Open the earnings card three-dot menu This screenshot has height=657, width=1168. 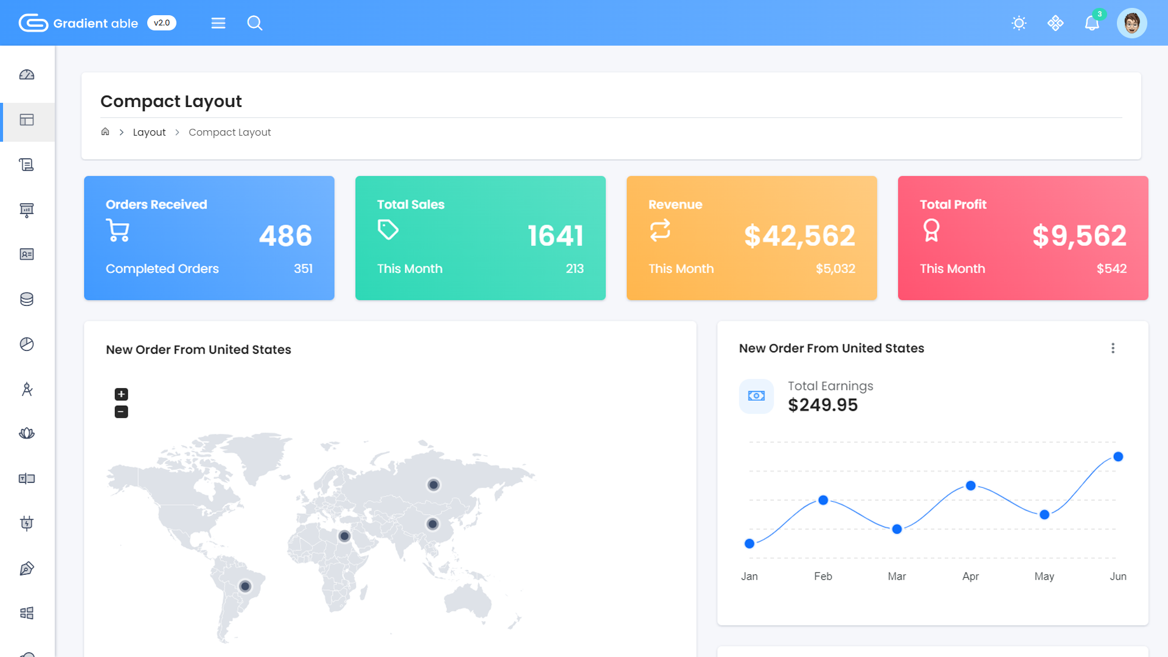pyautogui.click(x=1113, y=348)
